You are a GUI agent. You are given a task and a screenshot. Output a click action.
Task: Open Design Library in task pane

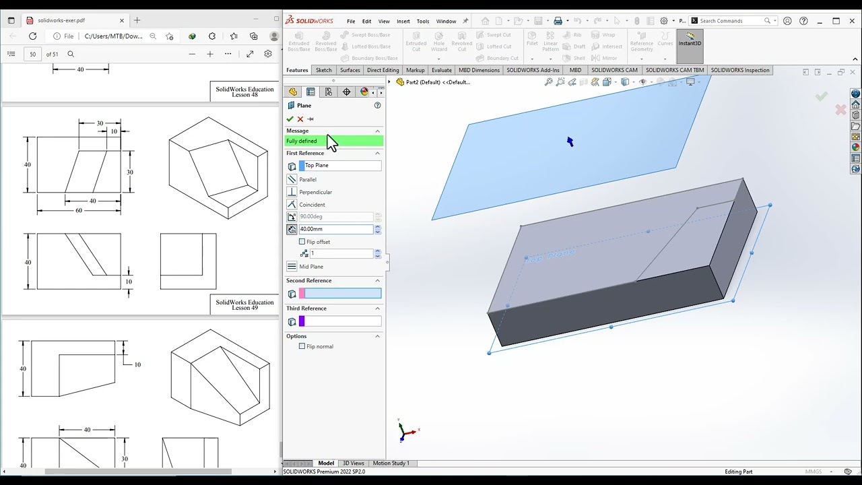[x=855, y=116]
